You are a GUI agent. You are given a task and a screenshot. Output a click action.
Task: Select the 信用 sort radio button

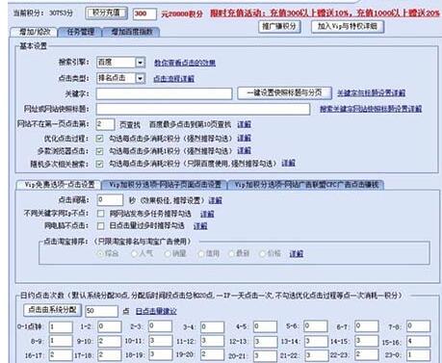[201, 253]
